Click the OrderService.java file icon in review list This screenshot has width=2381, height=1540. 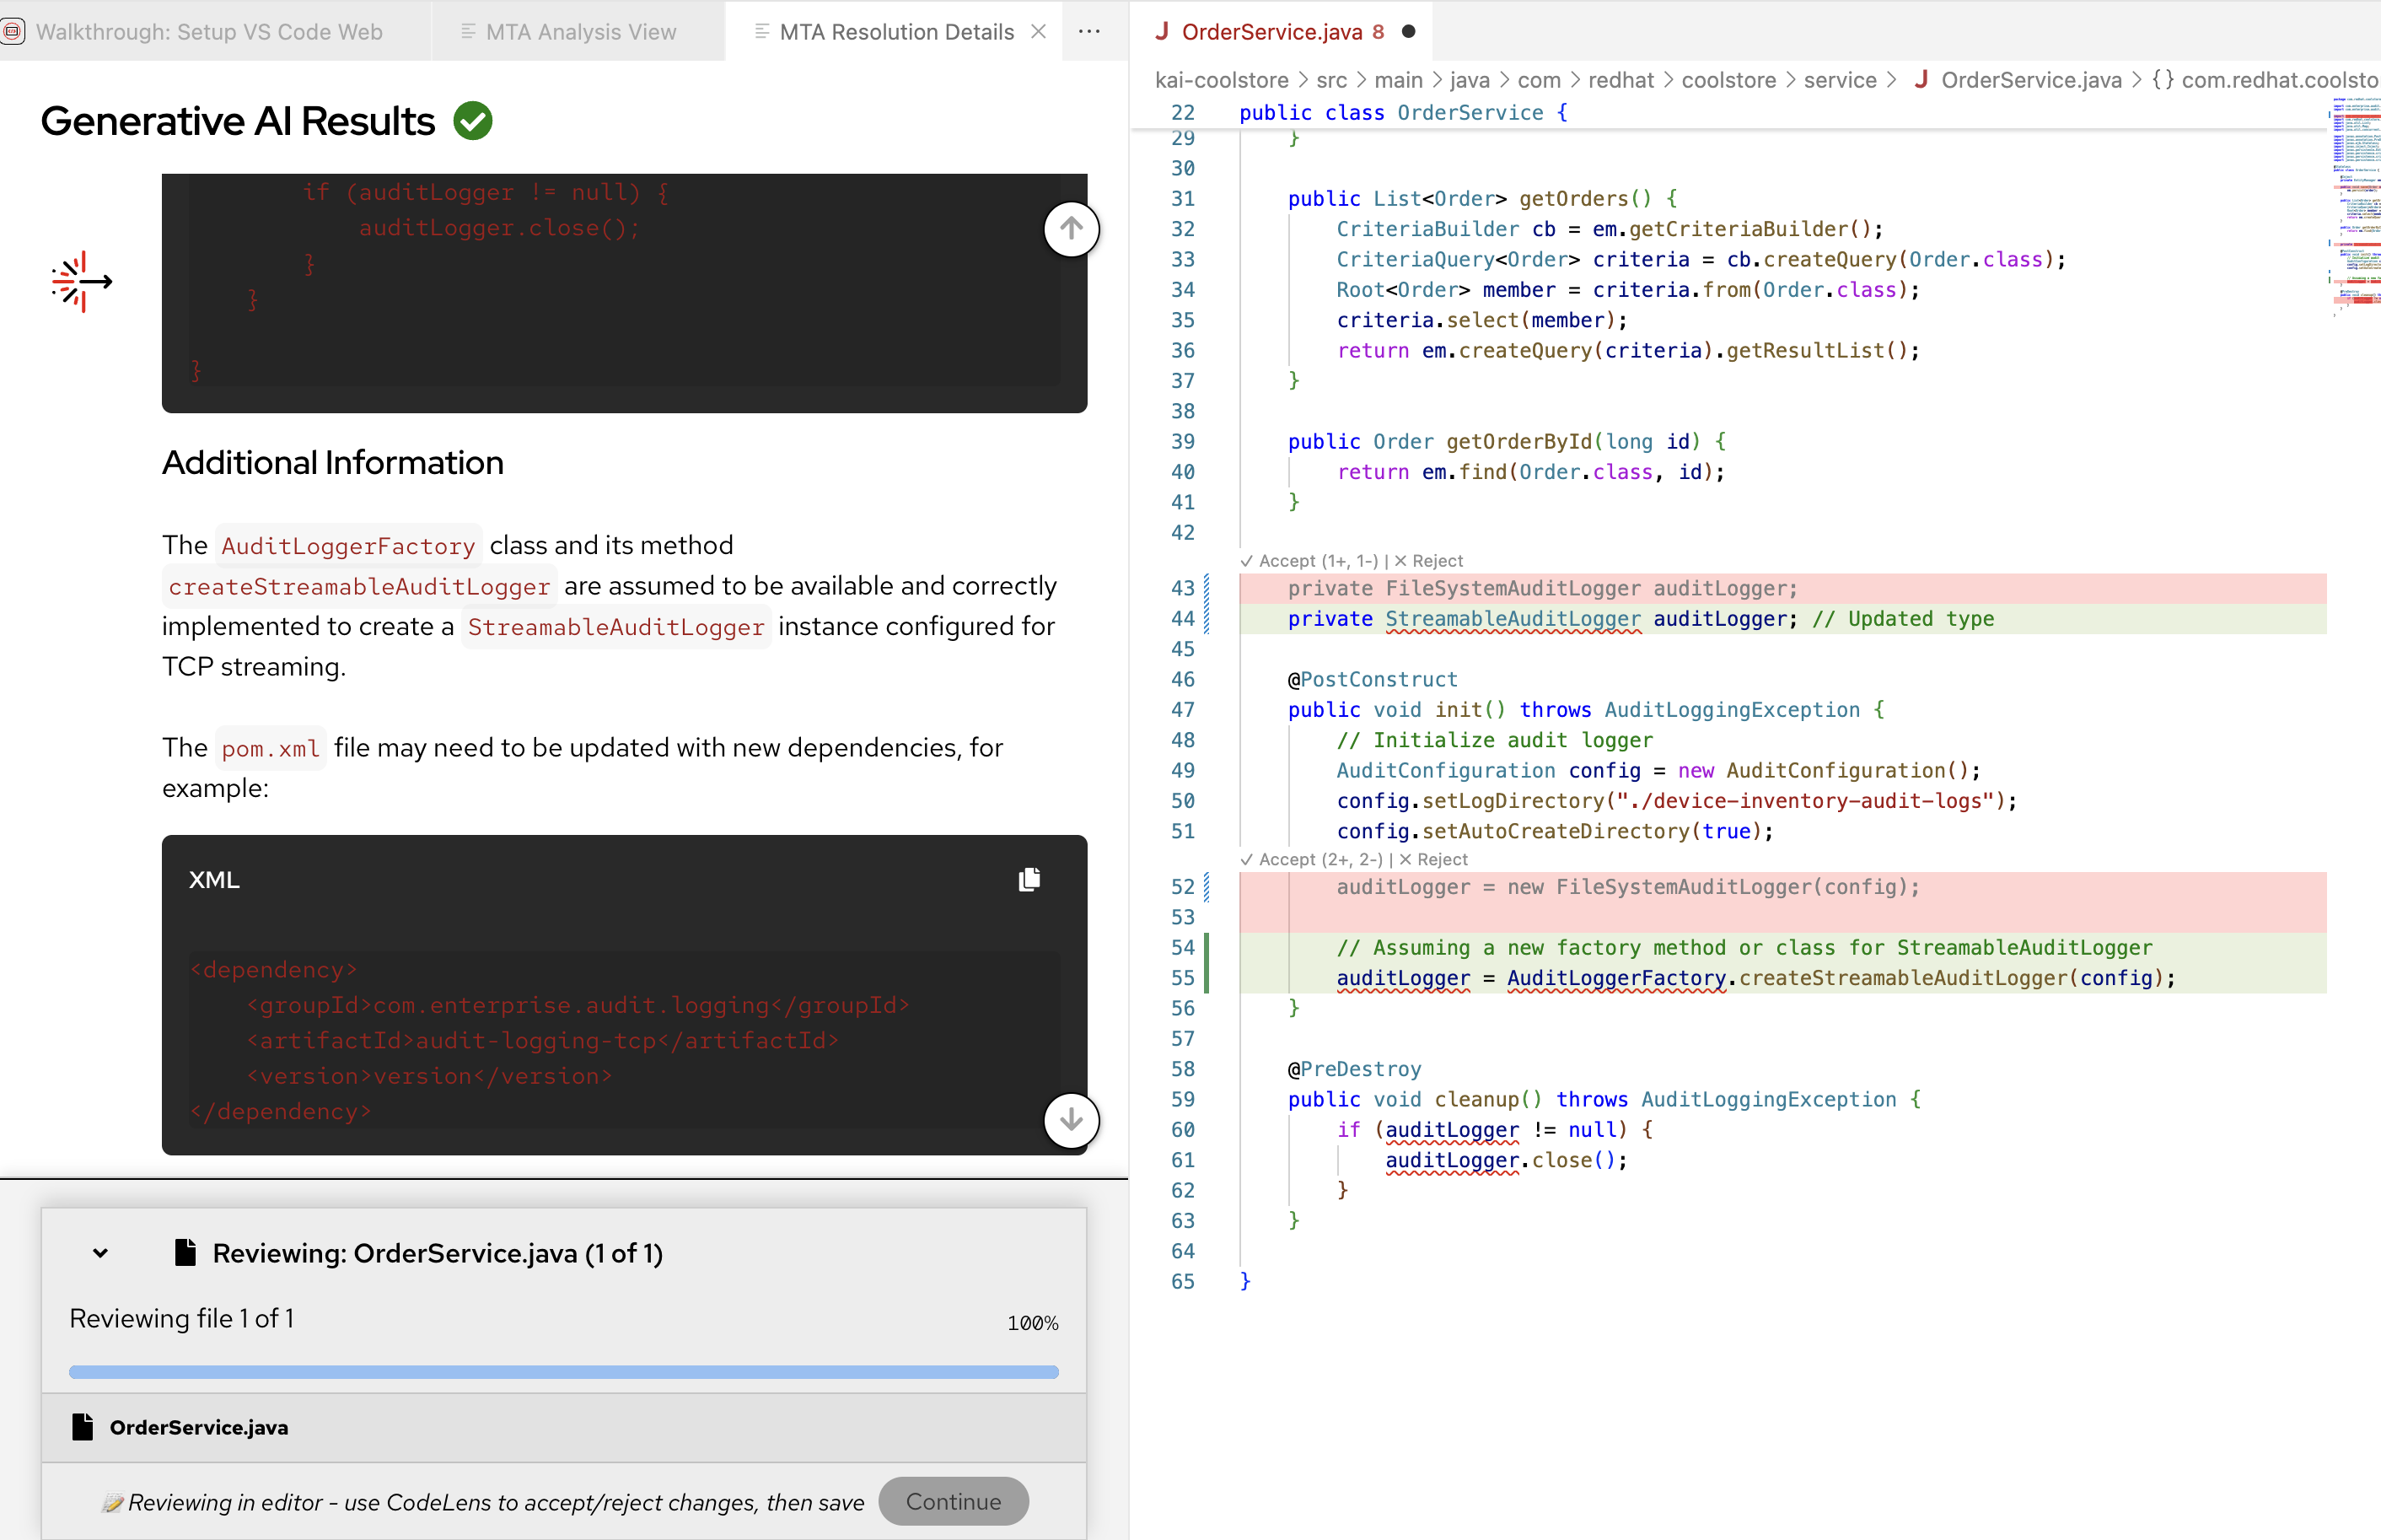[x=83, y=1426]
